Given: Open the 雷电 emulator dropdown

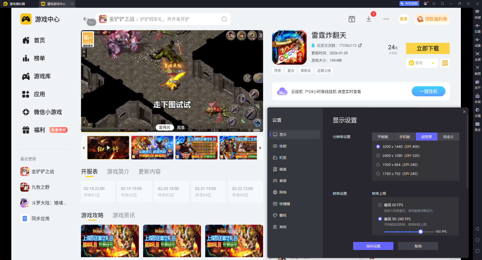Looking at the screenshot, I should 422,63.
